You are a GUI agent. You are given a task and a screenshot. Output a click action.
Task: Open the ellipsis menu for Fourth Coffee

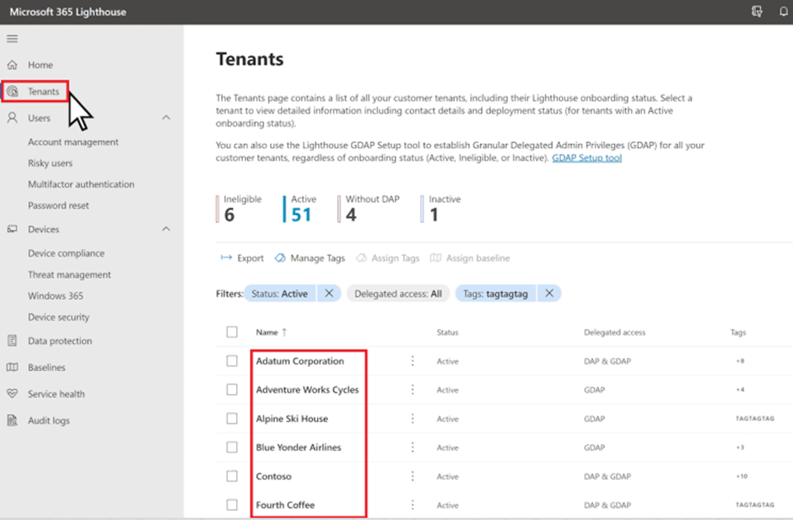pyautogui.click(x=413, y=504)
